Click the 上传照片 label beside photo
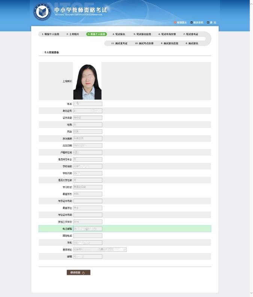This screenshot has height=297, width=253. point(67,81)
